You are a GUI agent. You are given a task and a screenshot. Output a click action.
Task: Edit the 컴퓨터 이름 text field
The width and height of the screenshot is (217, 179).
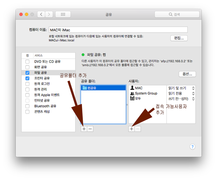point(118,30)
